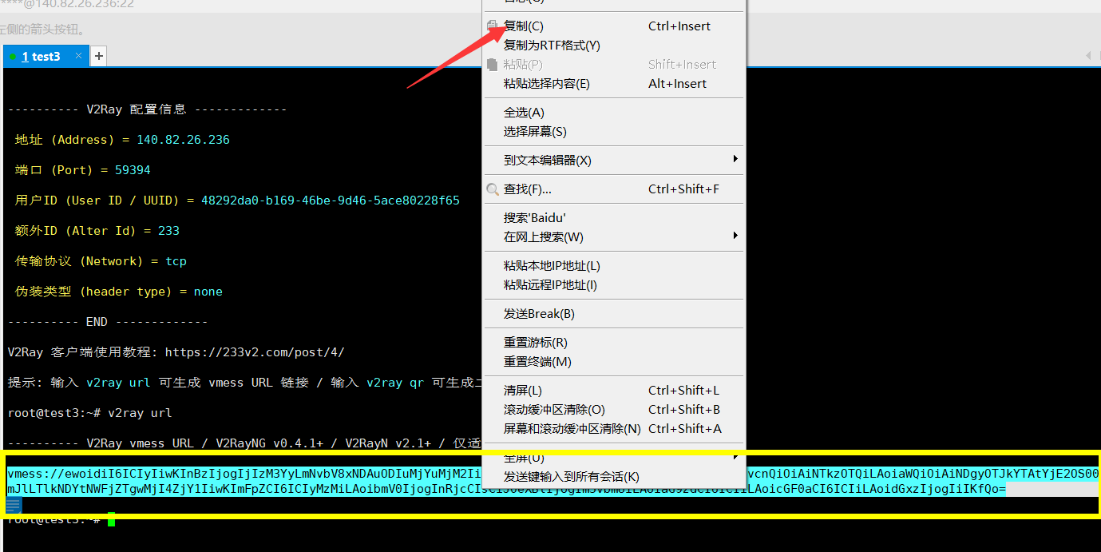Image resolution: width=1101 pixels, height=552 pixels.
Task: Switch to the 1 test3 session tab
Action: tap(41, 57)
